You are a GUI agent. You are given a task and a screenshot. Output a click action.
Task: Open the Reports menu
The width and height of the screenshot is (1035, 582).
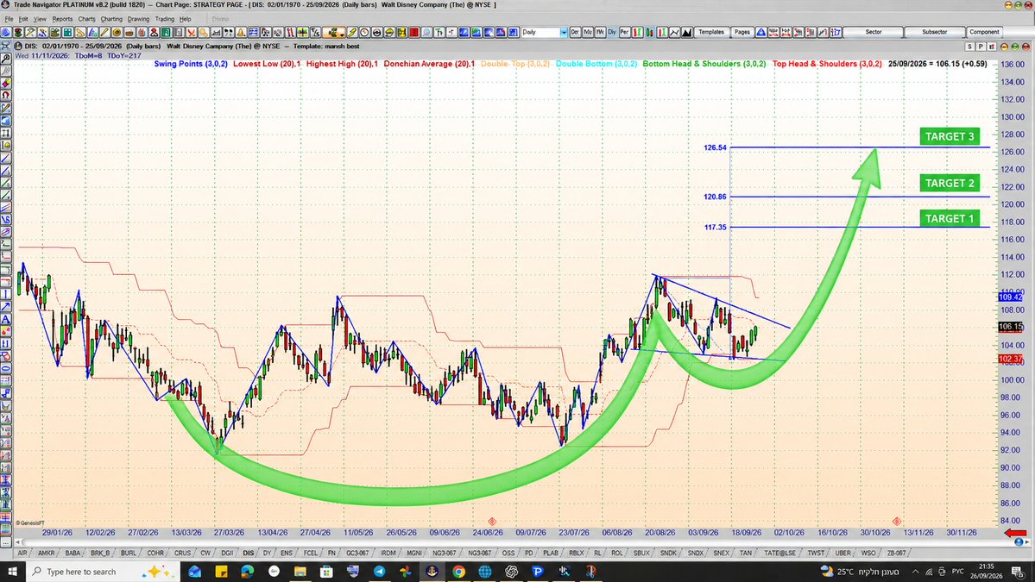pyautogui.click(x=62, y=19)
